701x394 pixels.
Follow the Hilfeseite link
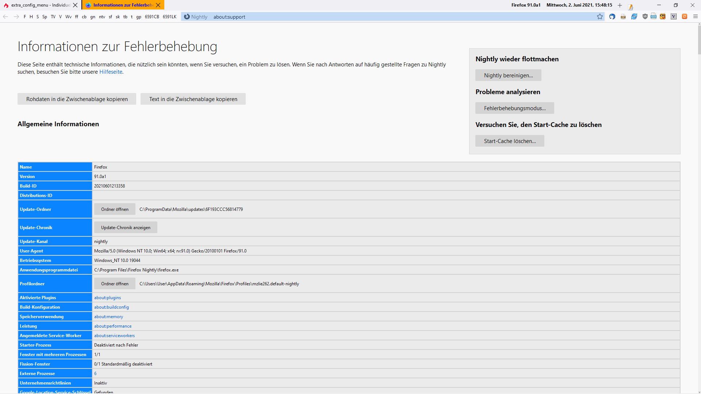(111, 72)
